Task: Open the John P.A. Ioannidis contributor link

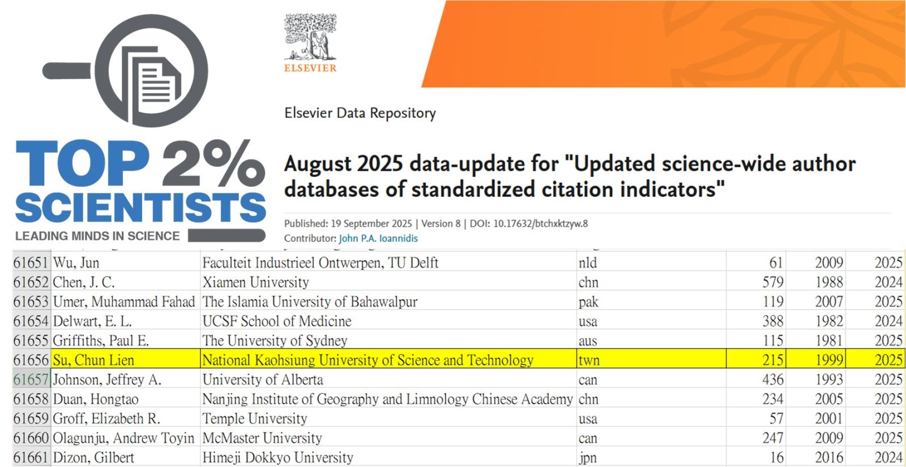Action: (x=378, y=239)
